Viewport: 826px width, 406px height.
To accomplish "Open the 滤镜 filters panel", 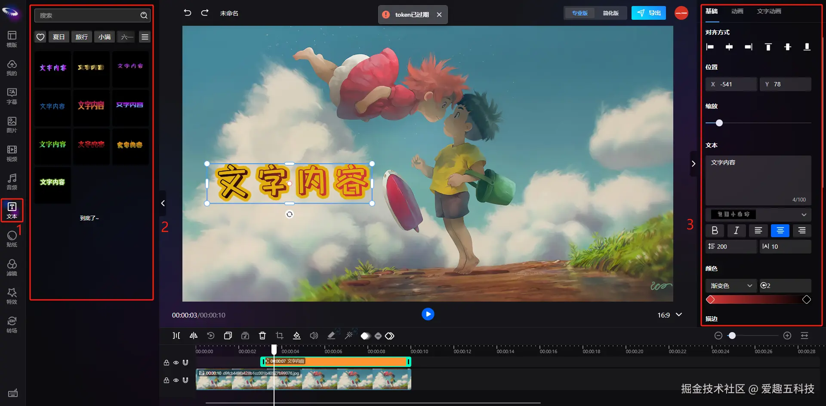I will pyautogui.click(x=12, y=267).
